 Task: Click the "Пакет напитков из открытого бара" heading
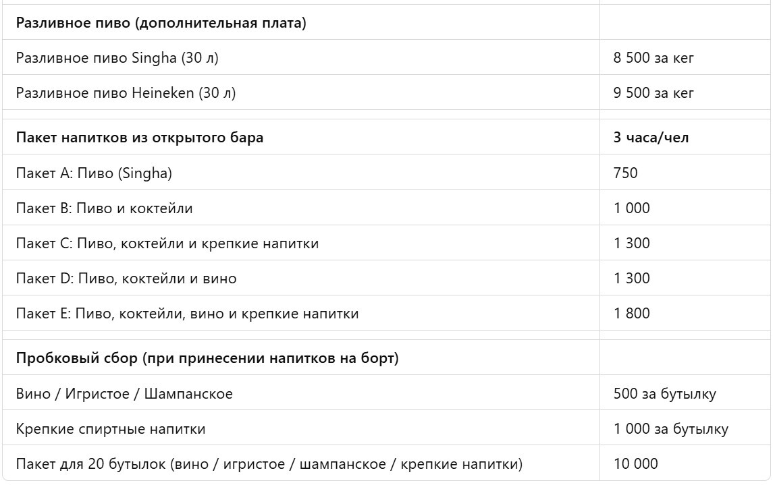coord(140,138)
